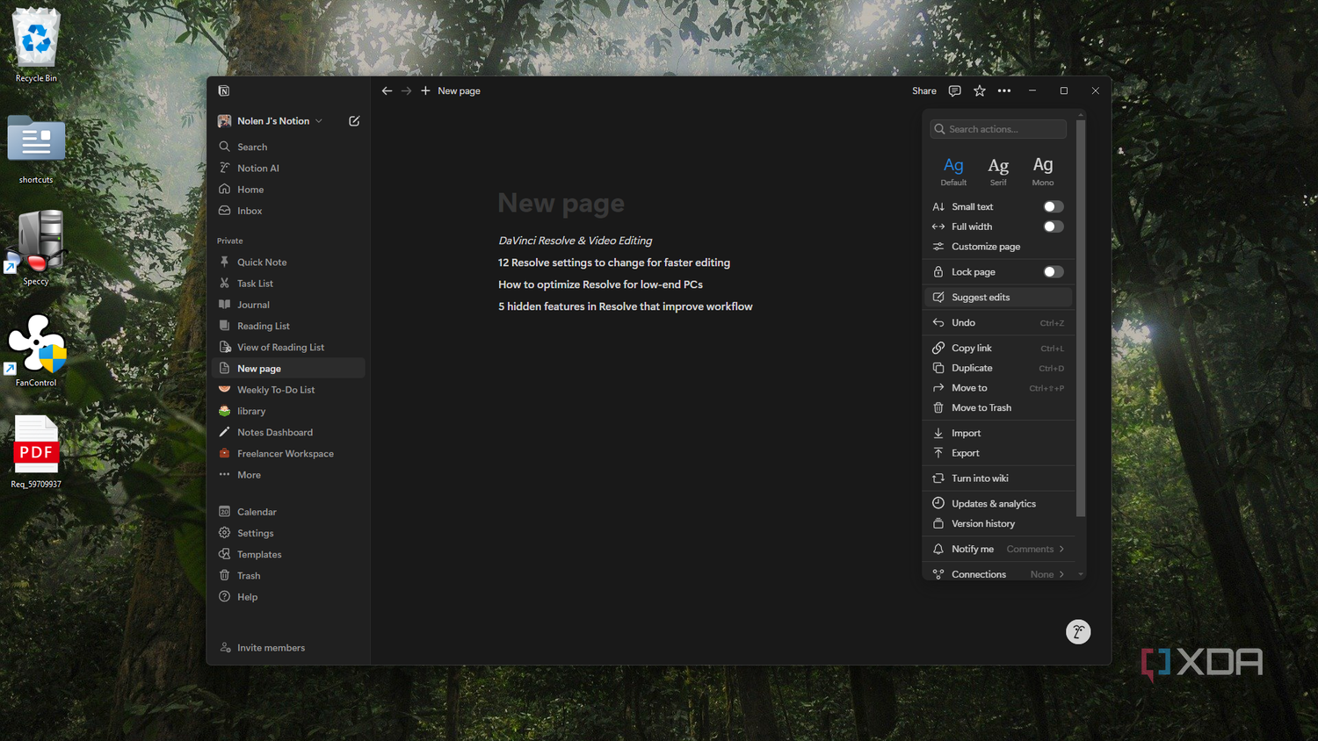The image size is (1318, 741).
Task: Open Help in the sidebar
Action: pos(289,597)
